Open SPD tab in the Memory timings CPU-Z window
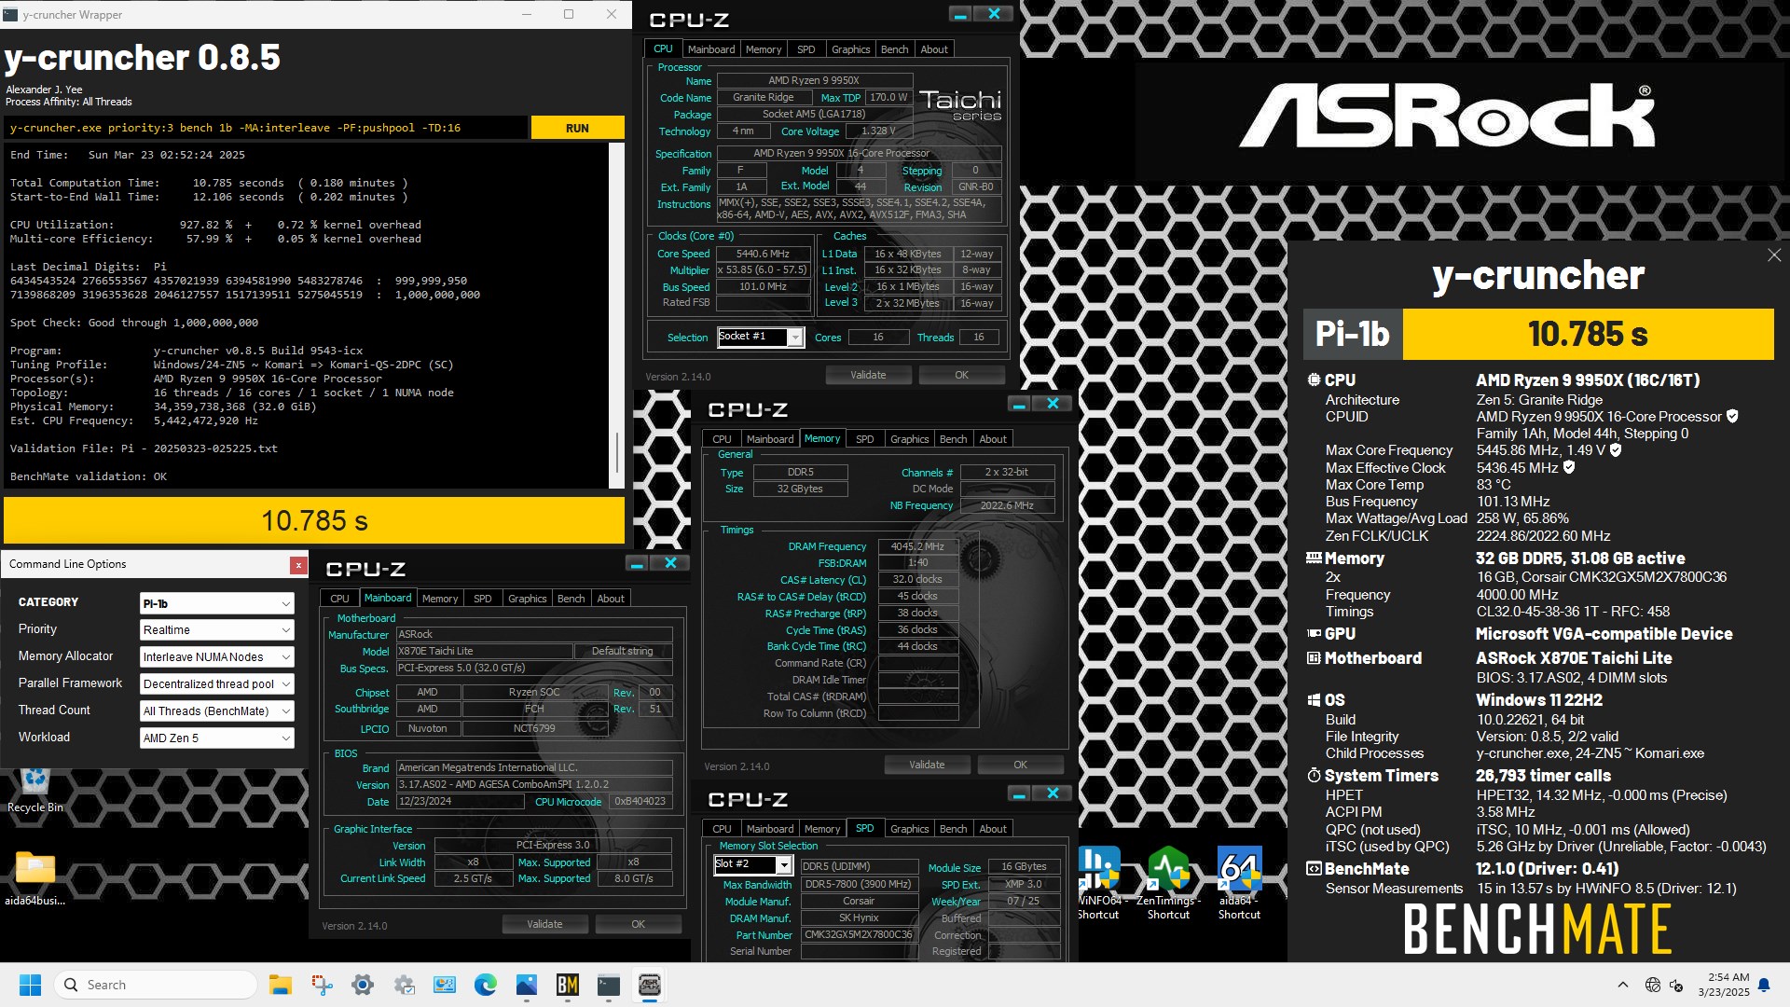 pos(864,439)
